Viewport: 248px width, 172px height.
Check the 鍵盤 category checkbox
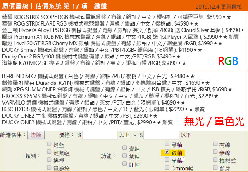click(49, 144)
